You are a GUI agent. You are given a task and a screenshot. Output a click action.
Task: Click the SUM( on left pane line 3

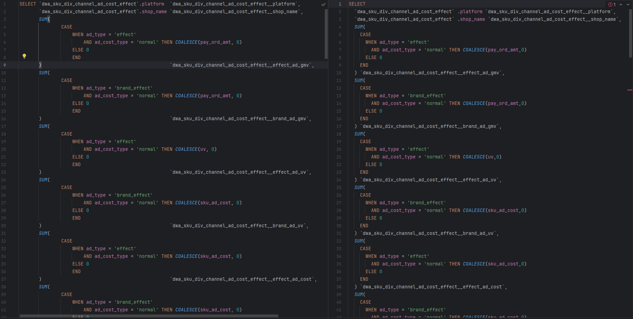coord(45,19)
